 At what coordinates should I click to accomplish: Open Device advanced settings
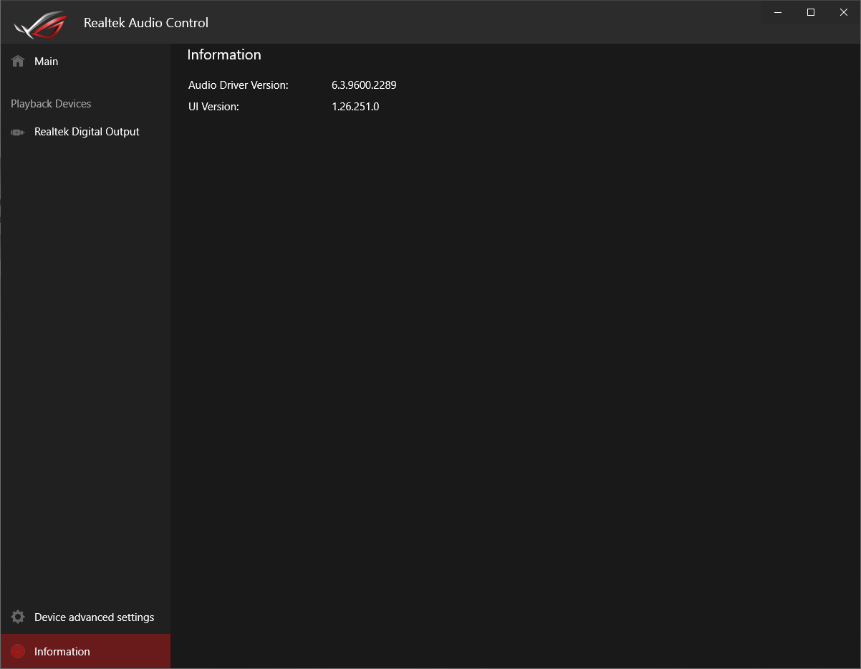[x=85, y=617]
